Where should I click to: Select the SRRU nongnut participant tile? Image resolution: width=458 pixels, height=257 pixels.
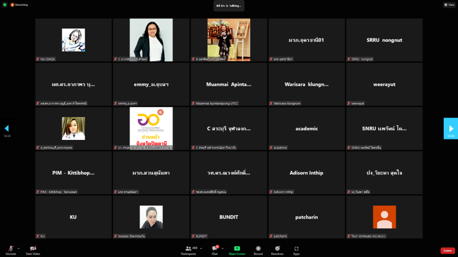(x=384, y=40)
